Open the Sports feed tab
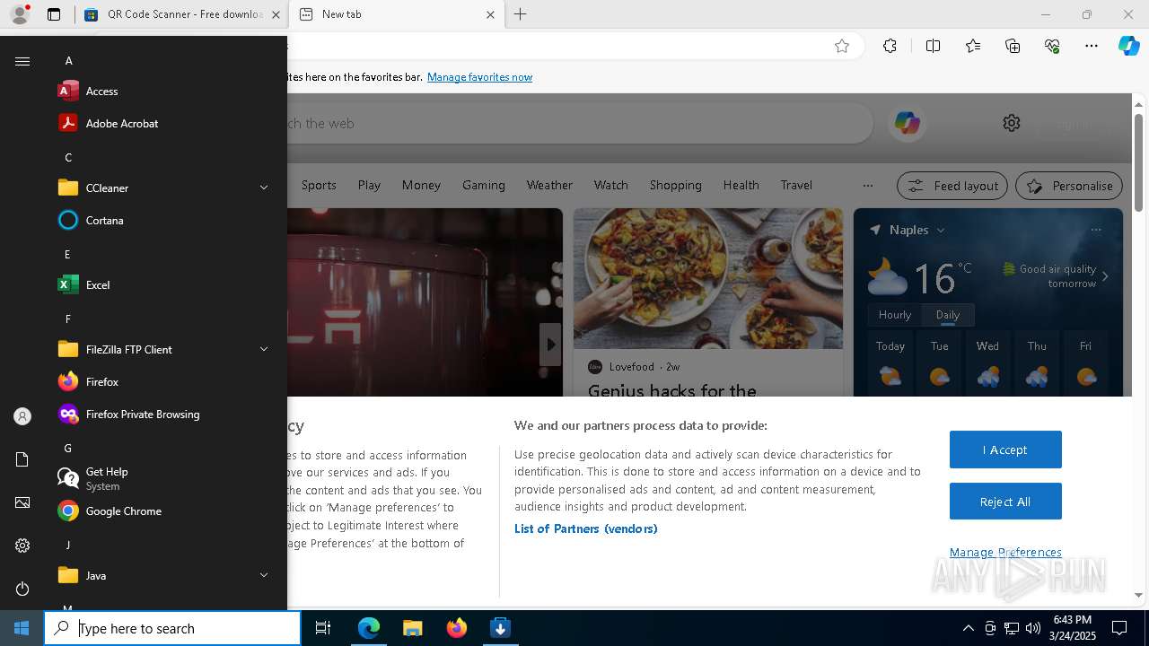The image size is (1149, 646). pos(319,185)
